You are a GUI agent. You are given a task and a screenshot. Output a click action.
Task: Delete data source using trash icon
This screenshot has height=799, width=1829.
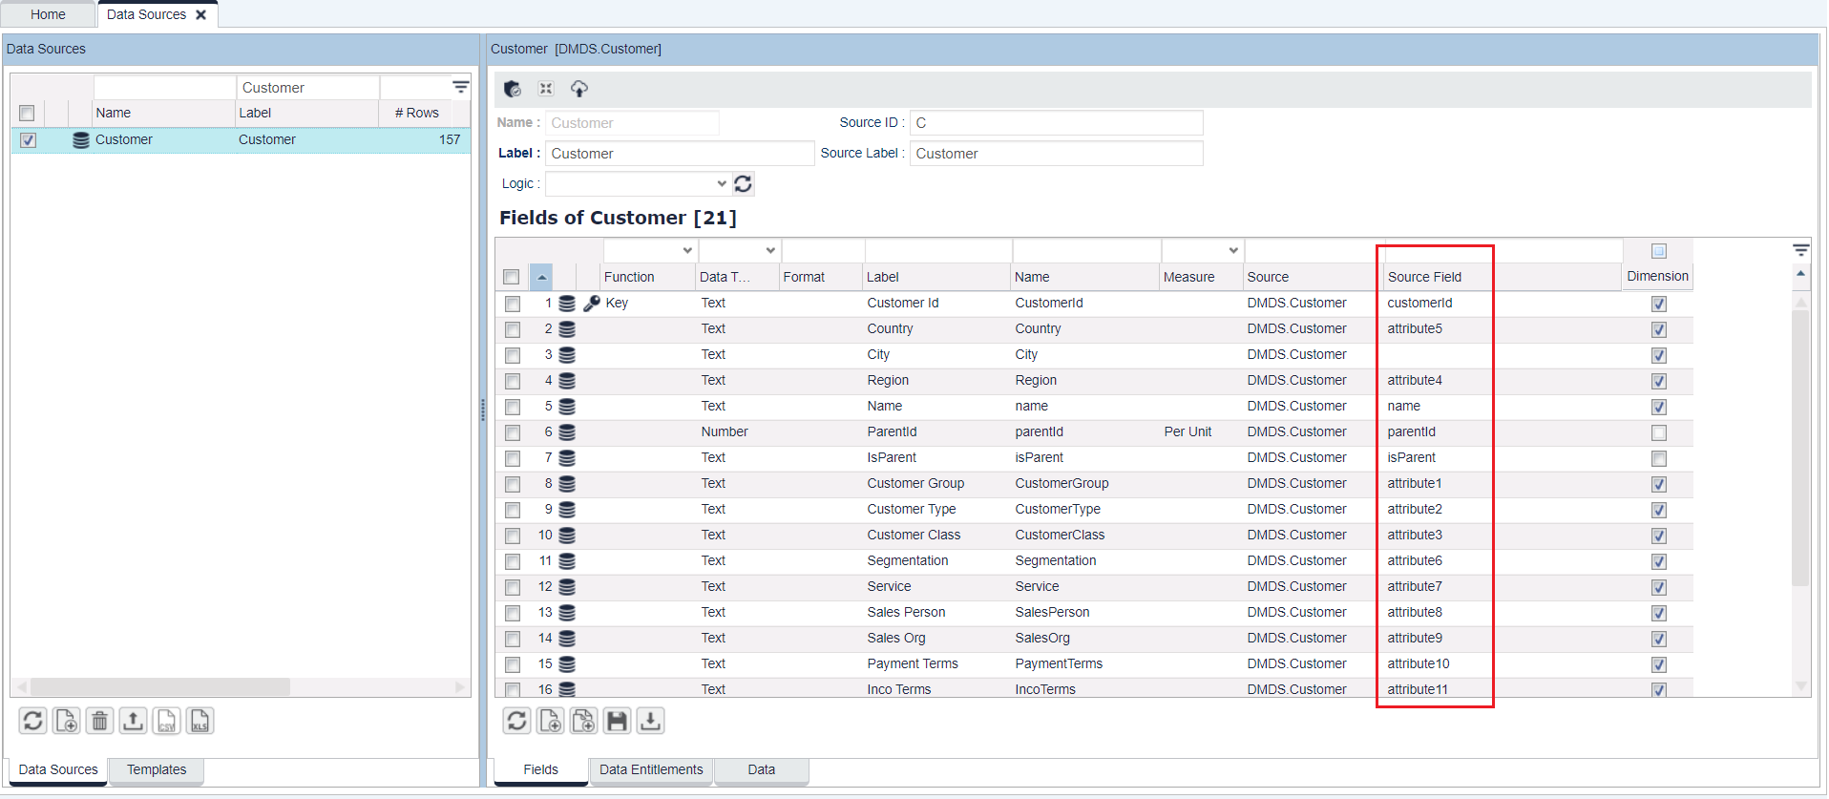click(x=99, y=721)
